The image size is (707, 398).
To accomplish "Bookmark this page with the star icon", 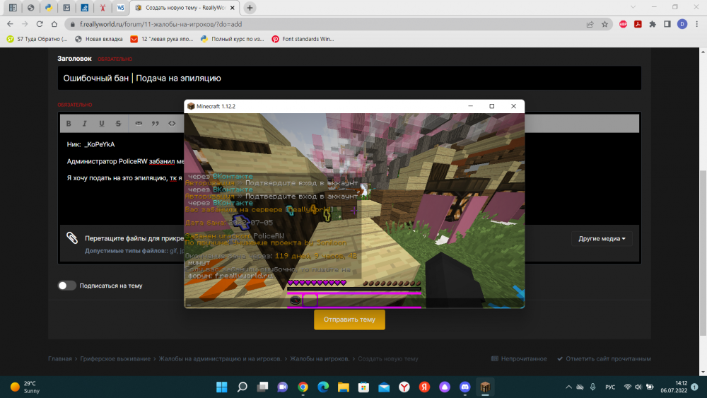I will (x=604, y=24).
